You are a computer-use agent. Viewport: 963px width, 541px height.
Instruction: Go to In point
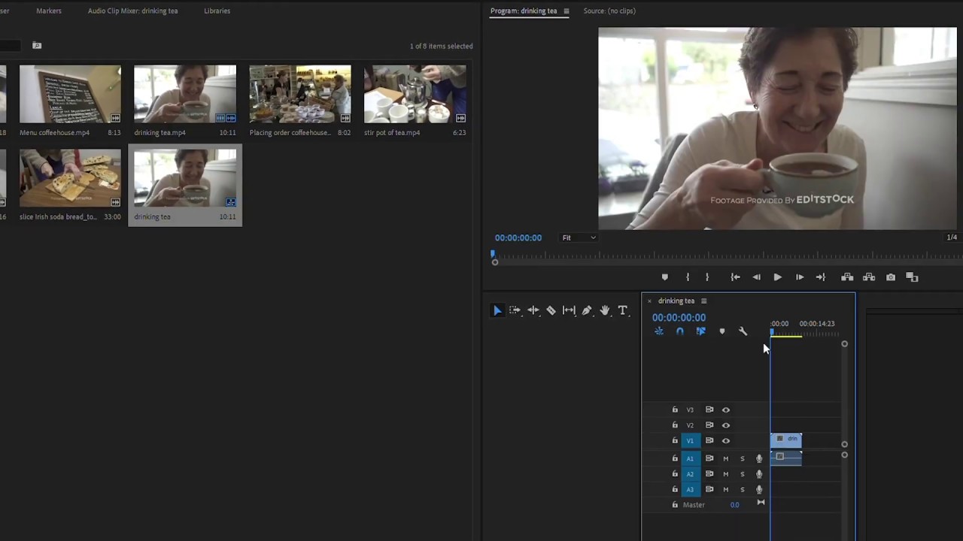click(x=735, y=277)
